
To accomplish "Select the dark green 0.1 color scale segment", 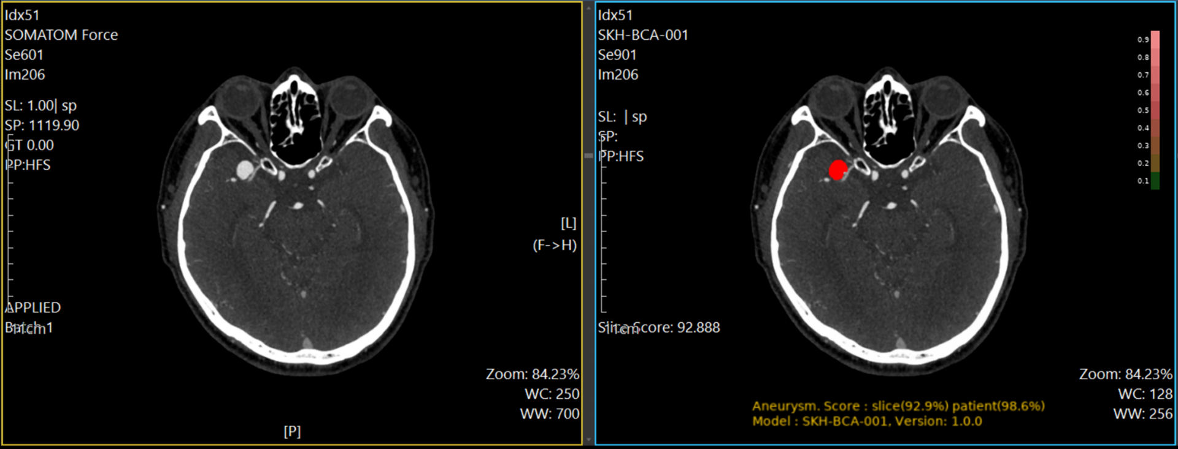I will (1155, 181).
